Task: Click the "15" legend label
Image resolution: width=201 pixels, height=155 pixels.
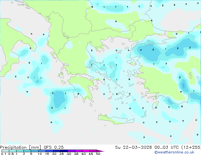Action: click(47, 154)
